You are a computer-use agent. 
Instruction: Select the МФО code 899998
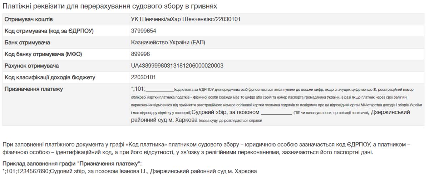(x=140, y=54)
